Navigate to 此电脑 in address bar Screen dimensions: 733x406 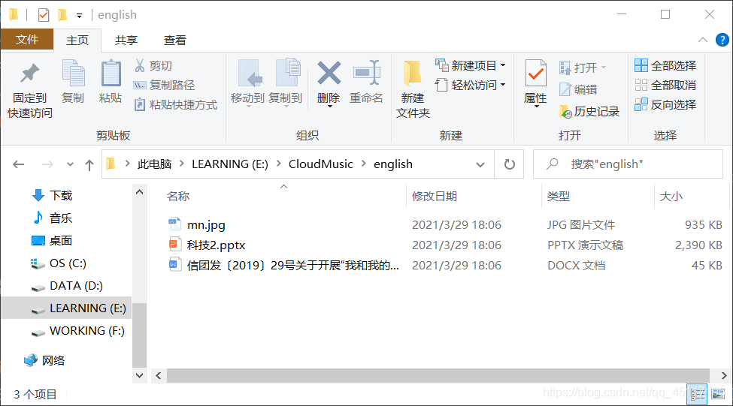tap(154, 164)
